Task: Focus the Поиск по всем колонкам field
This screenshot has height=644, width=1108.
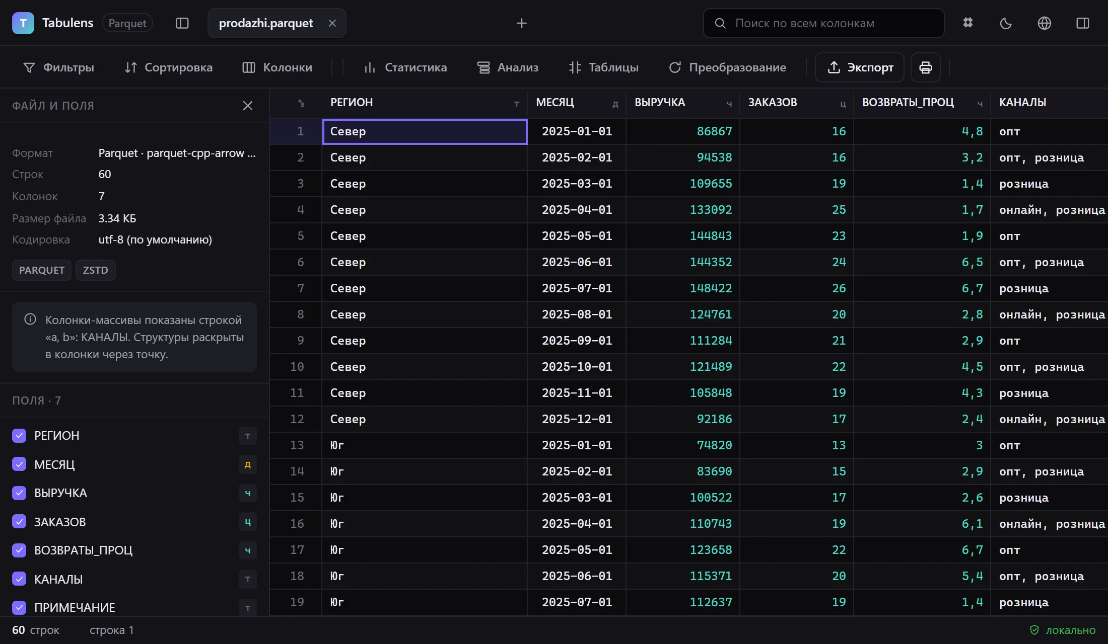Action: (x=824, y=23)
